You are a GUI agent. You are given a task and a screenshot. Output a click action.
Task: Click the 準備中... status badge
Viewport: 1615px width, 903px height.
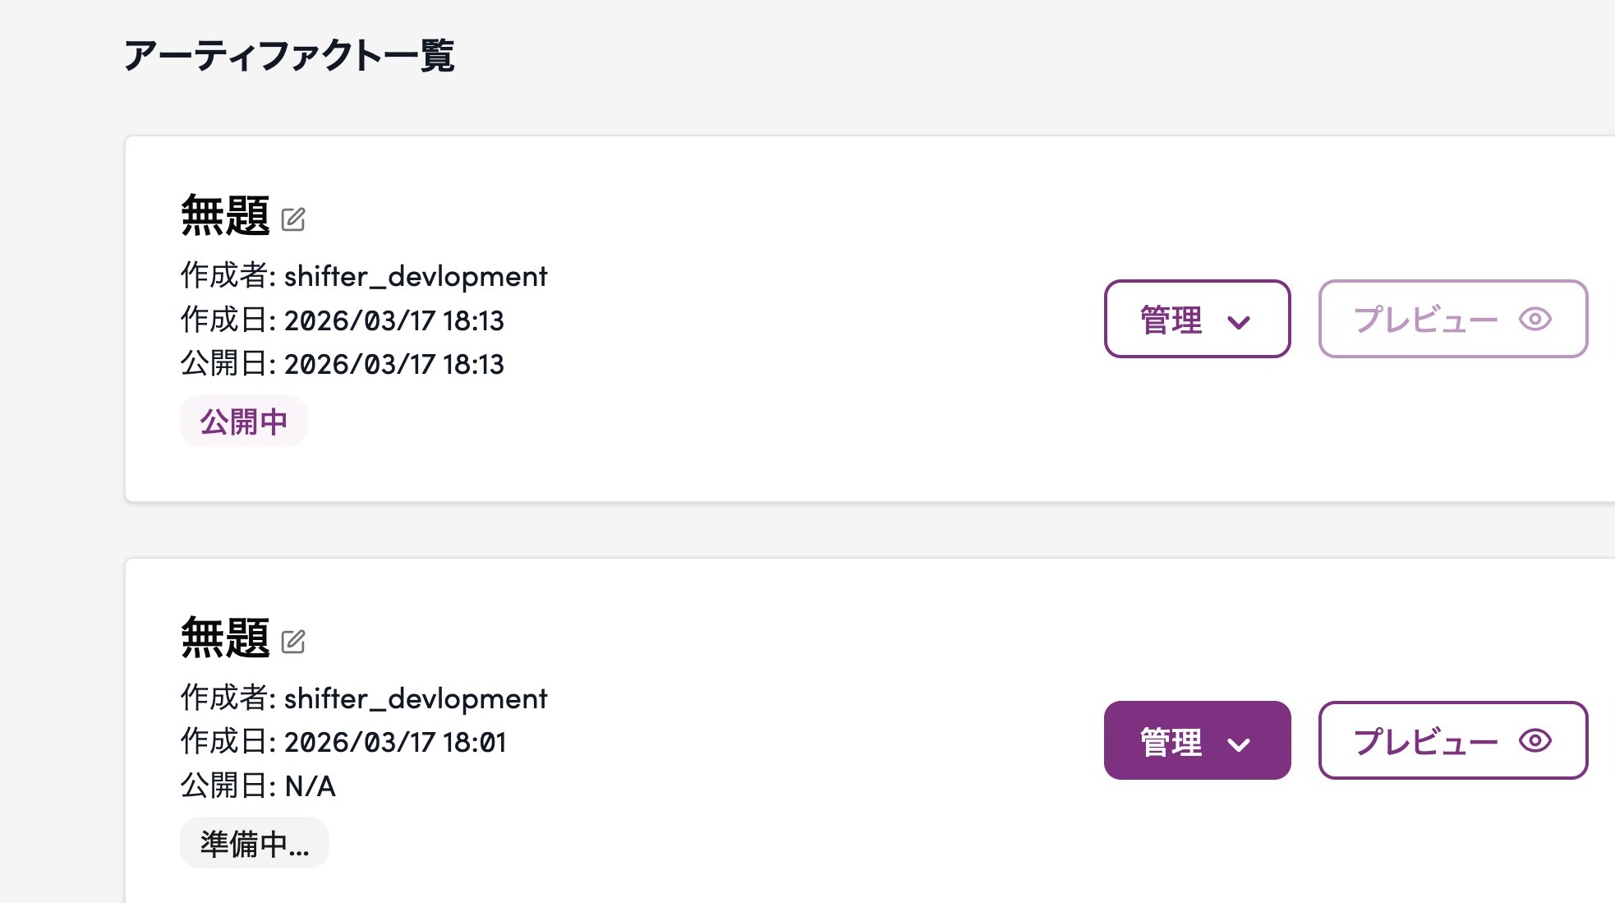tap(255, 843)
